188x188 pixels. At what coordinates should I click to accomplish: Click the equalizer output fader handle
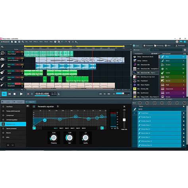click(x=124, y=120)
